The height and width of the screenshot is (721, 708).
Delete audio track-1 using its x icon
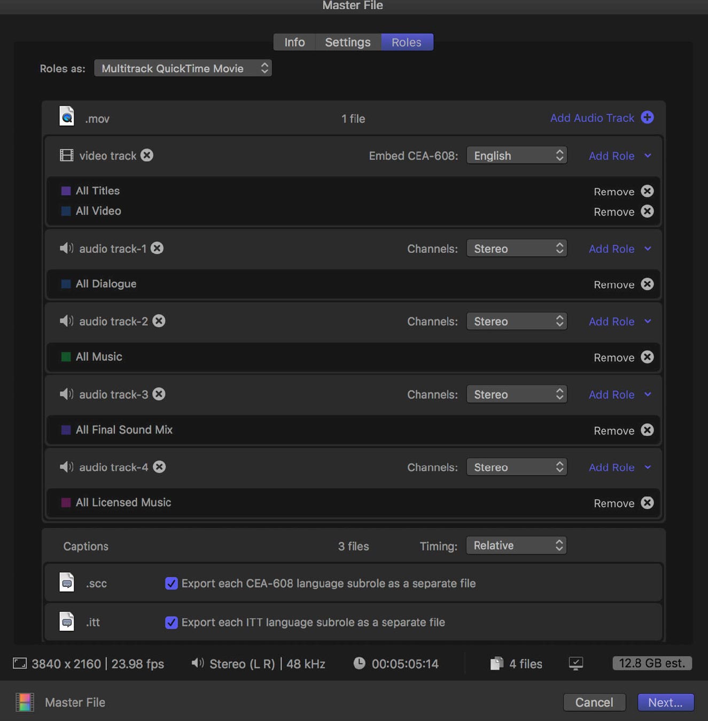pos(157,248)
